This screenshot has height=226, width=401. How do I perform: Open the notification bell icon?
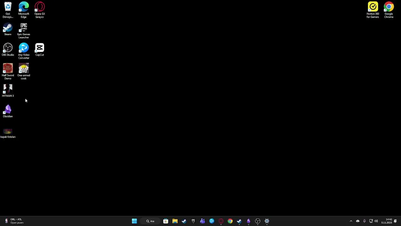[395, 221]
